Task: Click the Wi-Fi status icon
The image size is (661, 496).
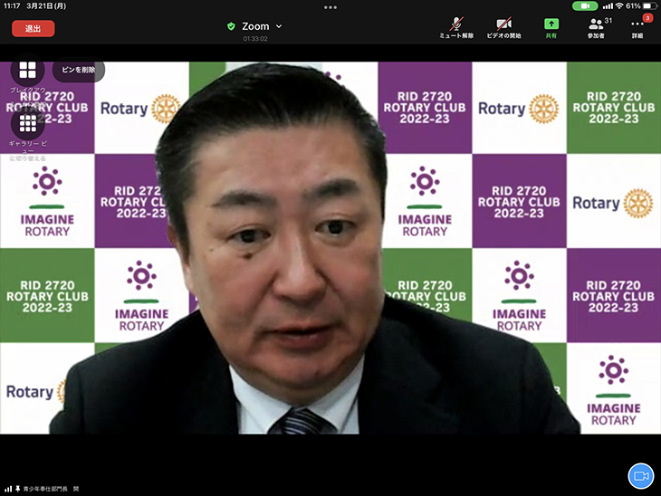Action: pos(618,6)
